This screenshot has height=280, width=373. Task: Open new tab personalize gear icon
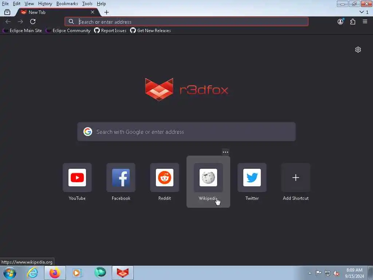[x=358, y=50]
